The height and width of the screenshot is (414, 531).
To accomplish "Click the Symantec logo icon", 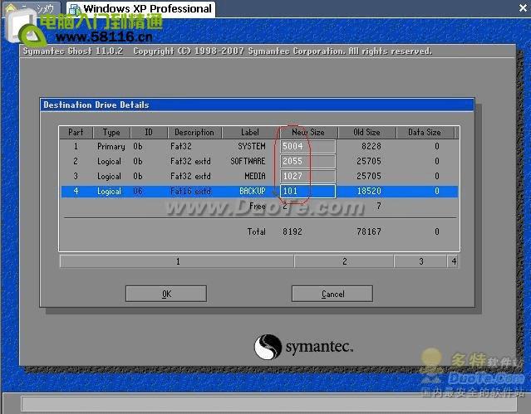I will point(268,347).
